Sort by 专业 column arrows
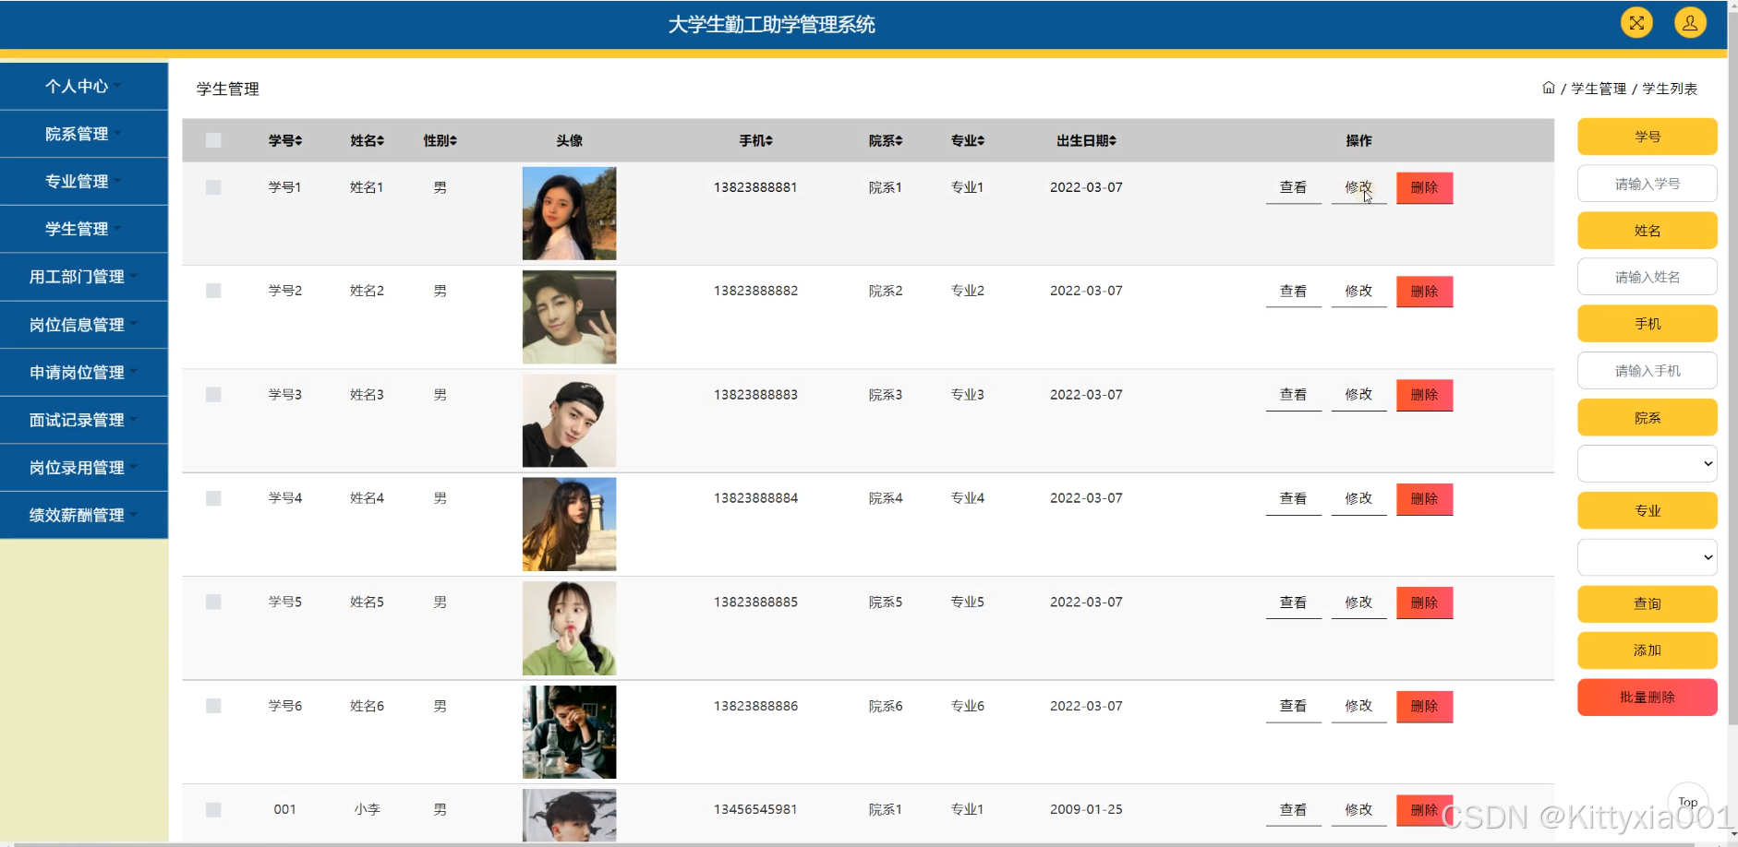 click(981, 141)
